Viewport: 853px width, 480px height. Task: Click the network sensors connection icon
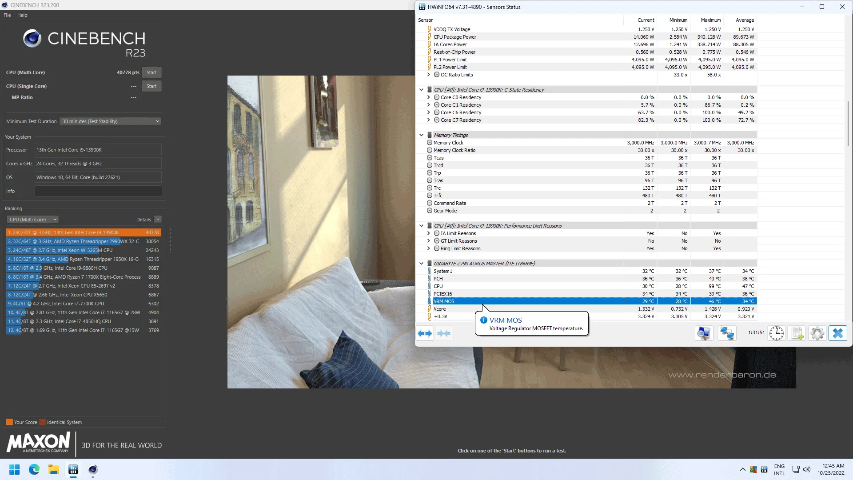click(x=727, y=333)
